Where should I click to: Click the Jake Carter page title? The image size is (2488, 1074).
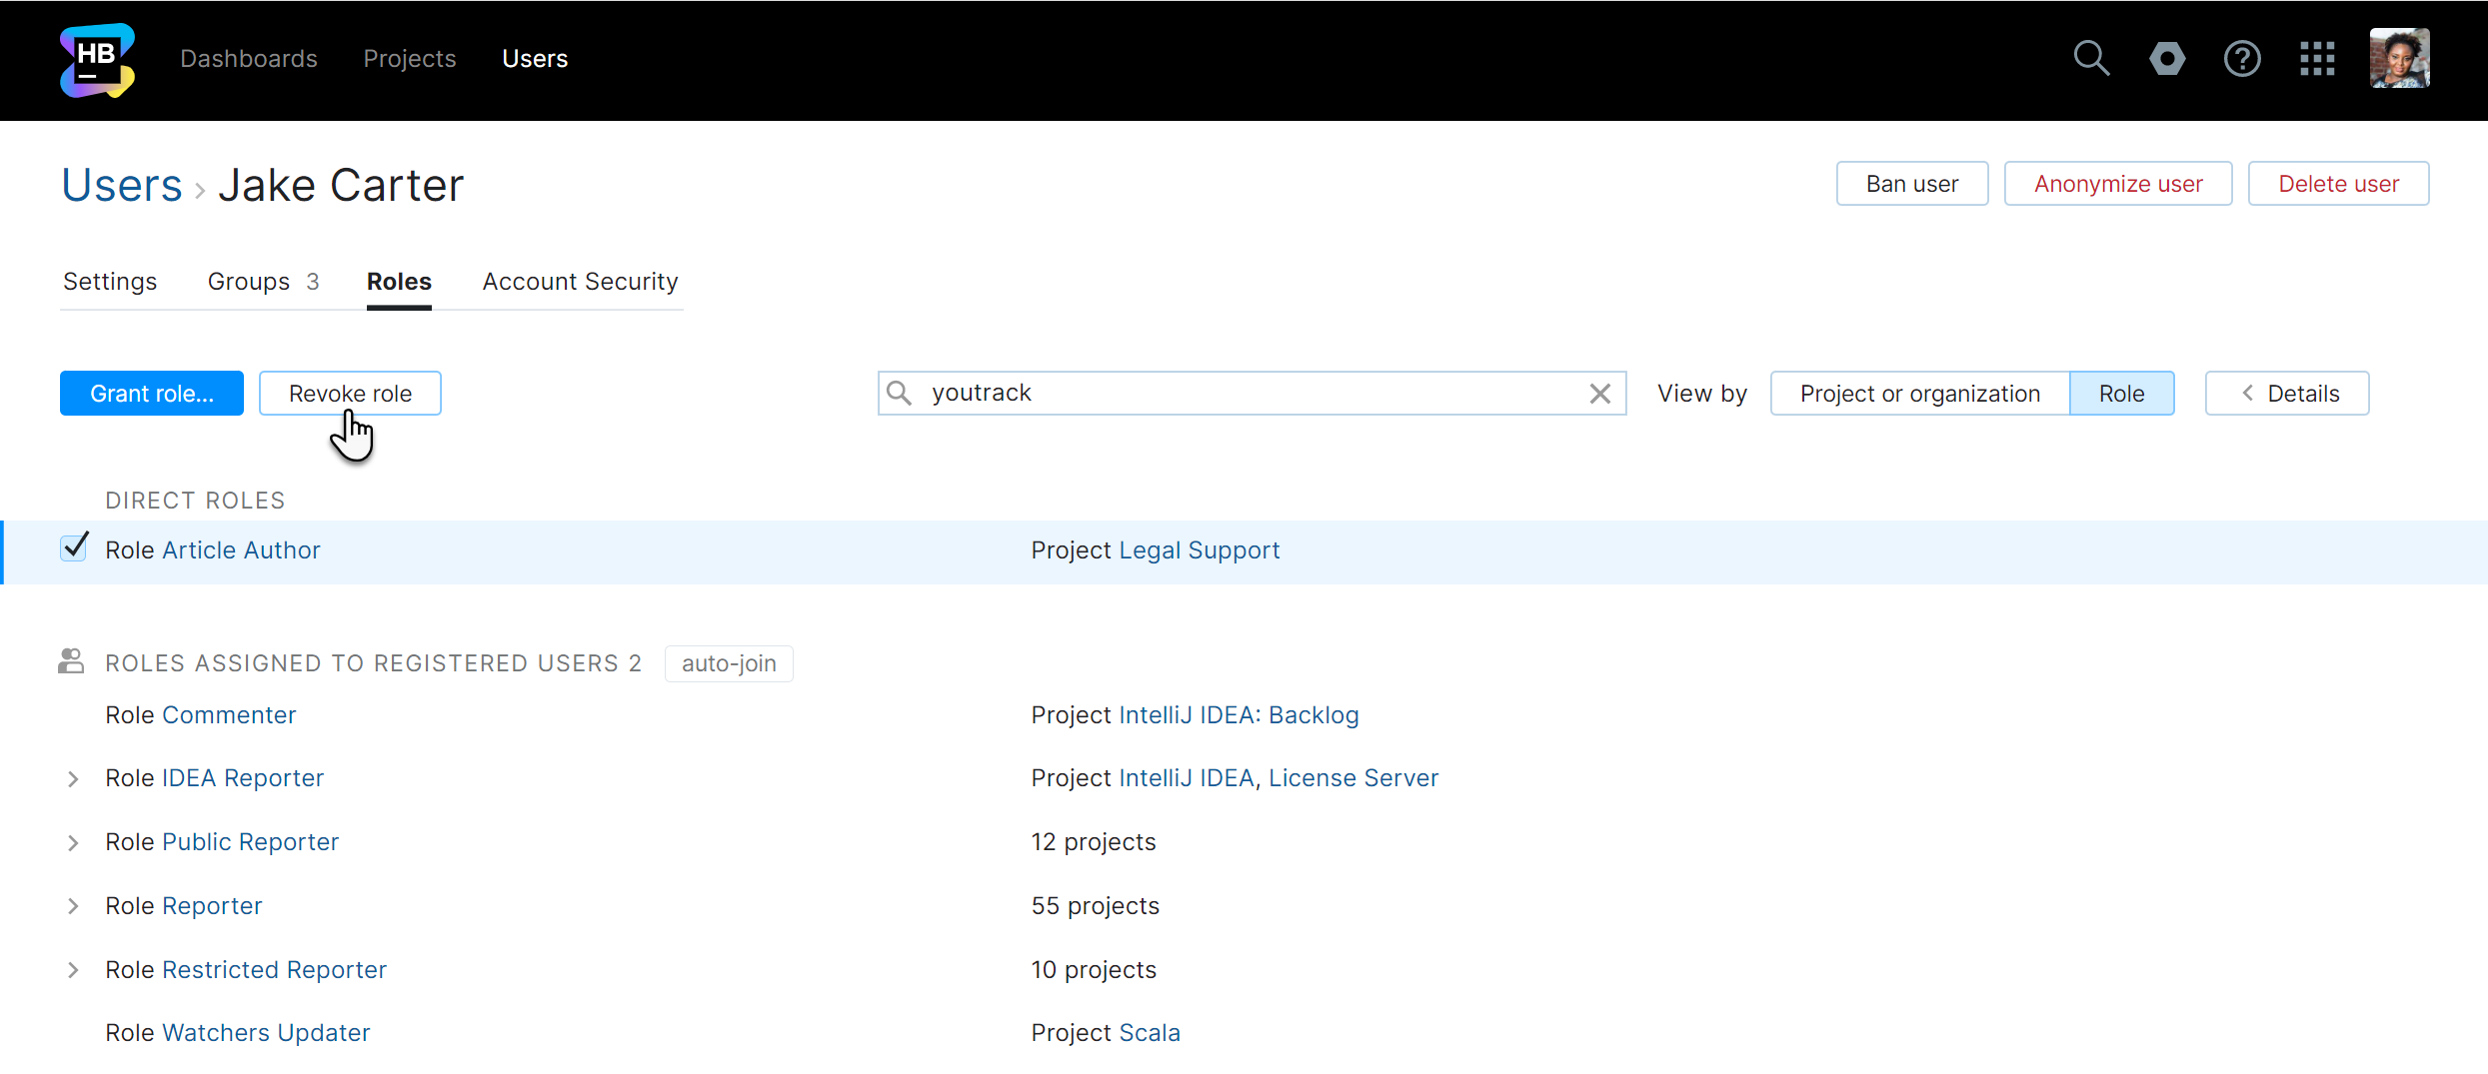tap(341, 186)
